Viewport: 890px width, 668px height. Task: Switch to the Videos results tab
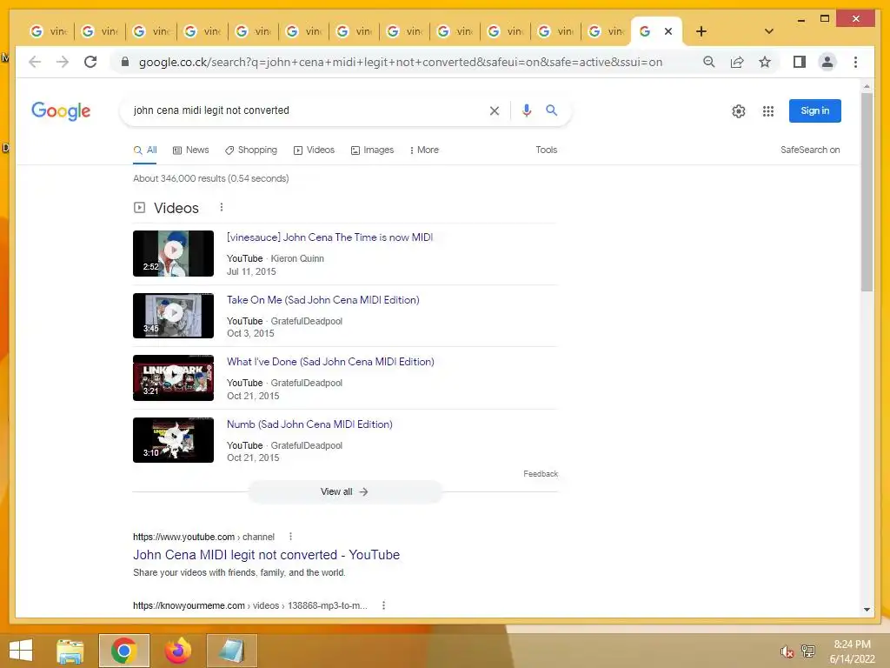(314, 150)
